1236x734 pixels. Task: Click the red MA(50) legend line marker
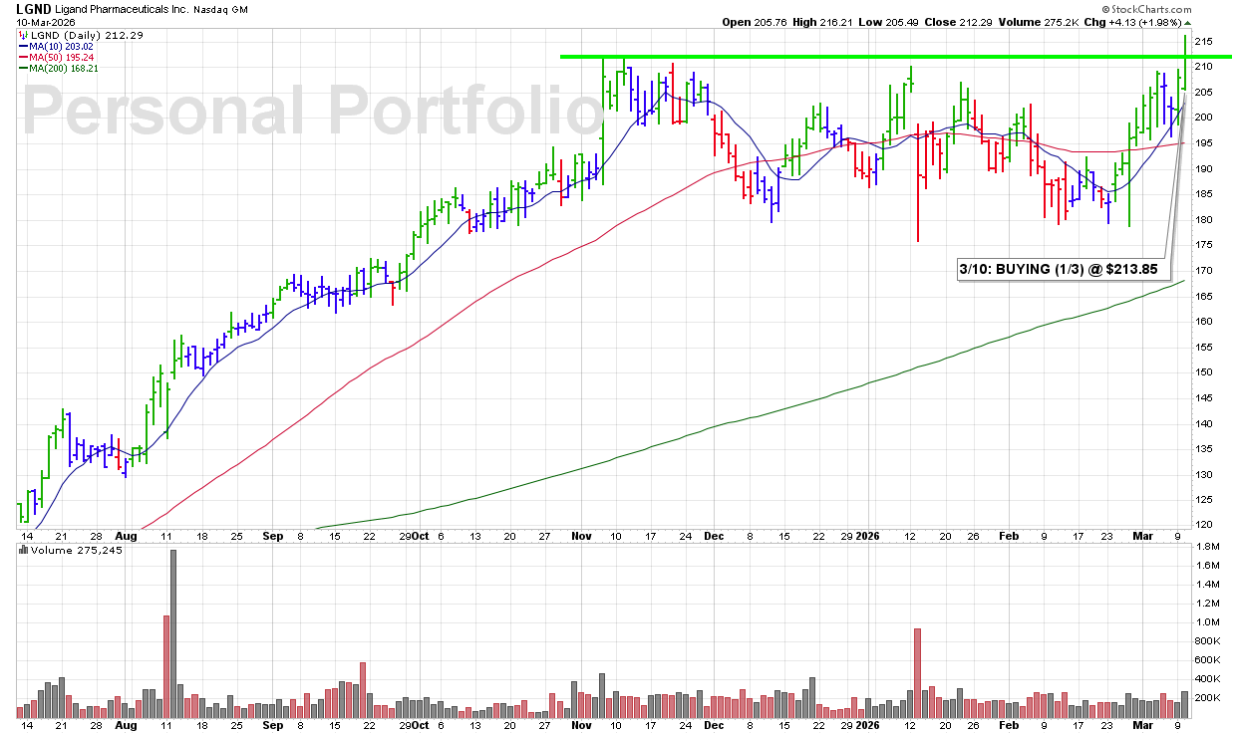(21, 57)
